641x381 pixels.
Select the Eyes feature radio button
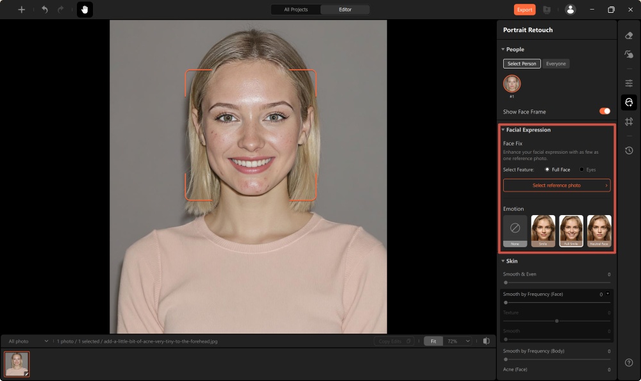(583, 169)
